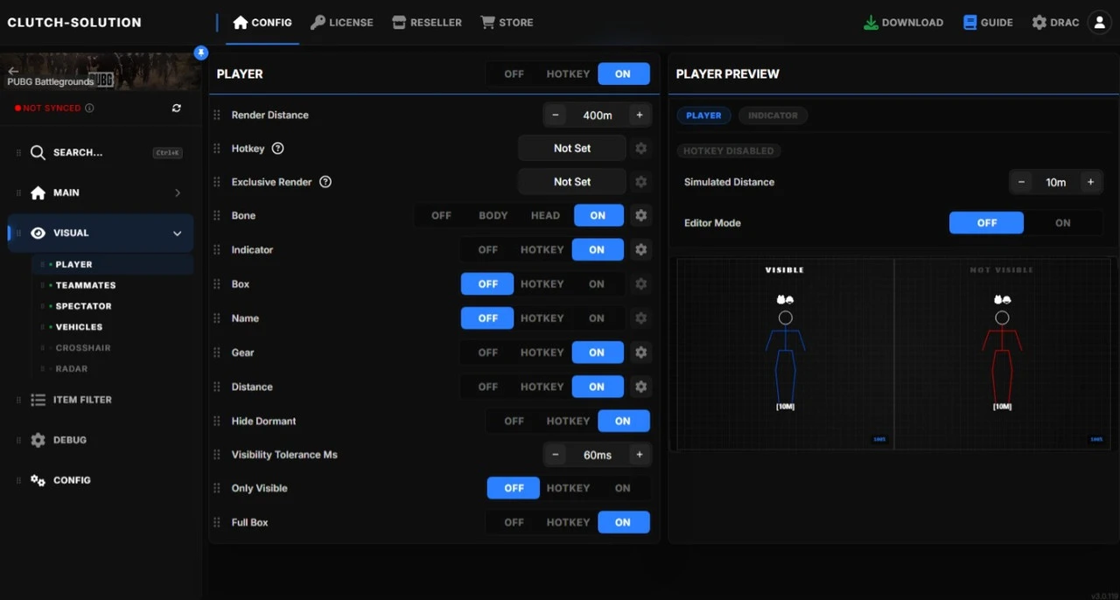The height and width of the screenshot is (600, 1120).
Task: Open Indicator settings gear
Action: (x=641, y=249)
